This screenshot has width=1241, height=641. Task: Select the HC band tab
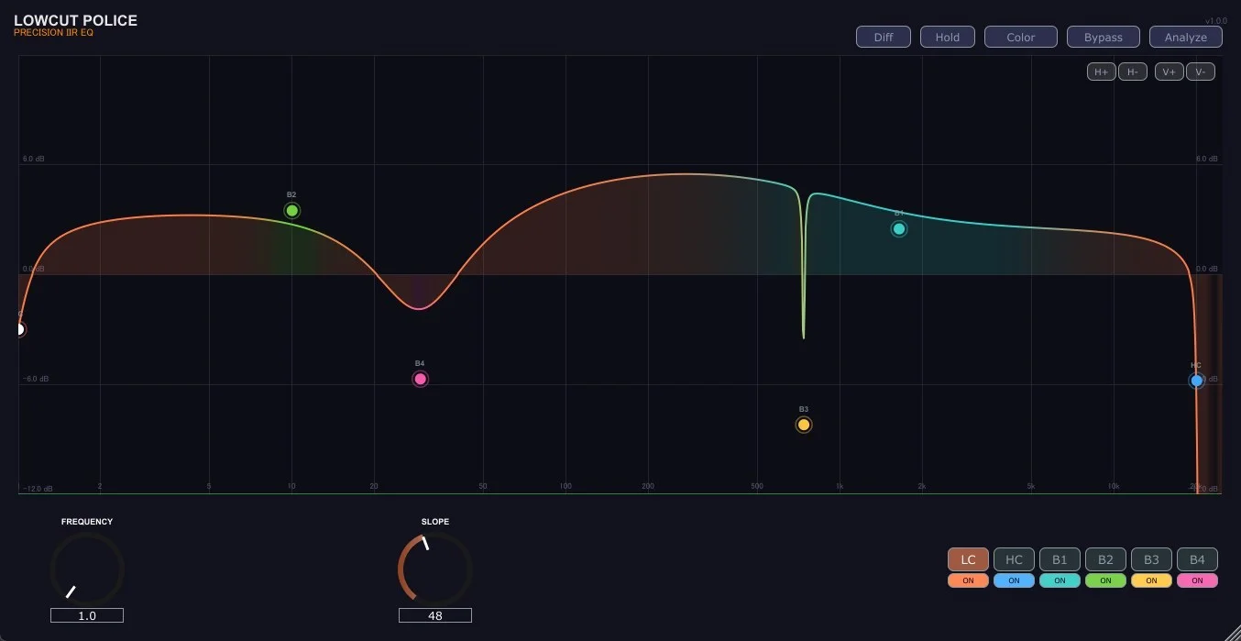click(1015, 559)
